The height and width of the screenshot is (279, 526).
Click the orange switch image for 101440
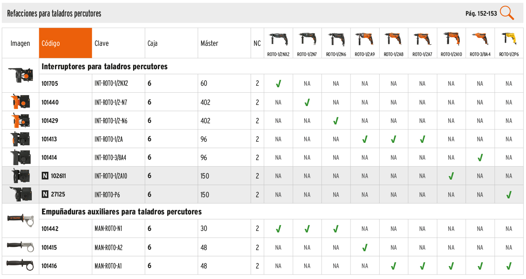pos(20,102)
